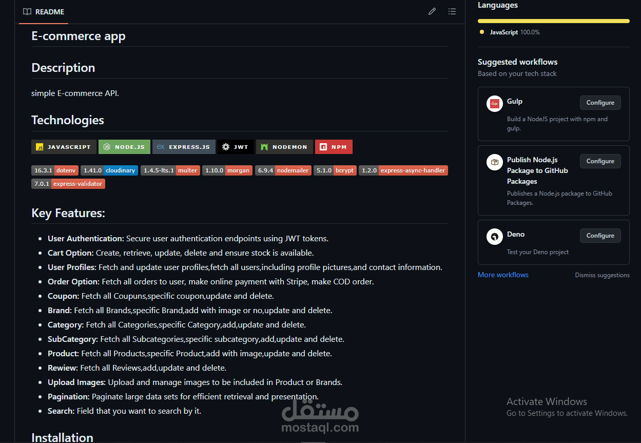Click the JWT technology badge
This screenshot has height=443, width=641.
(x=236, y=147)
